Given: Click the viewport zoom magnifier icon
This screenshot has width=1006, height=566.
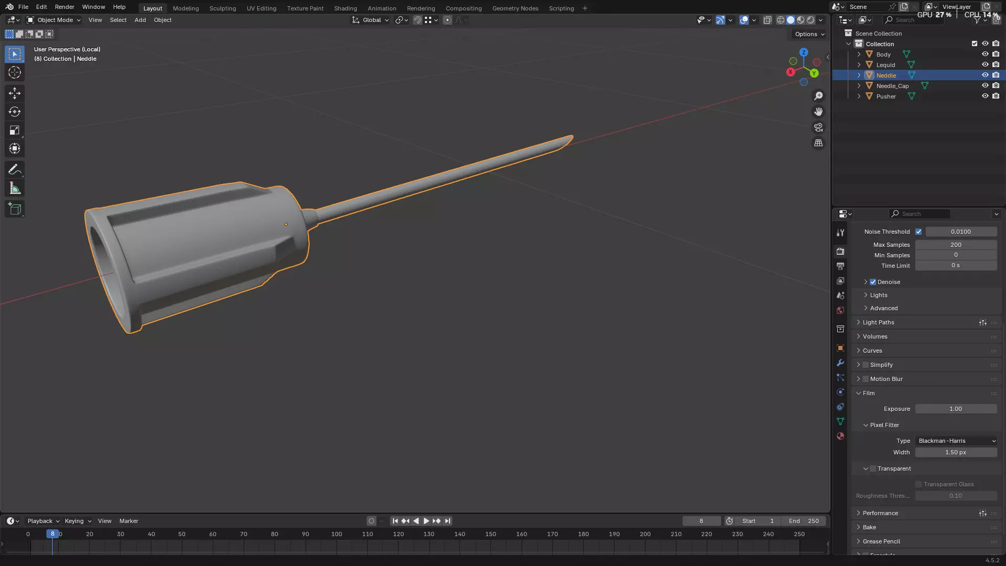Looking at the screenshot, I should (x=818, y=96).
